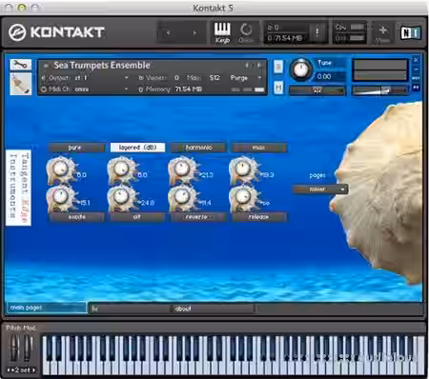Solo the Sea Trumpets Ensemble instrument
This screenshot has height=379, width=429.
point(278,67)
